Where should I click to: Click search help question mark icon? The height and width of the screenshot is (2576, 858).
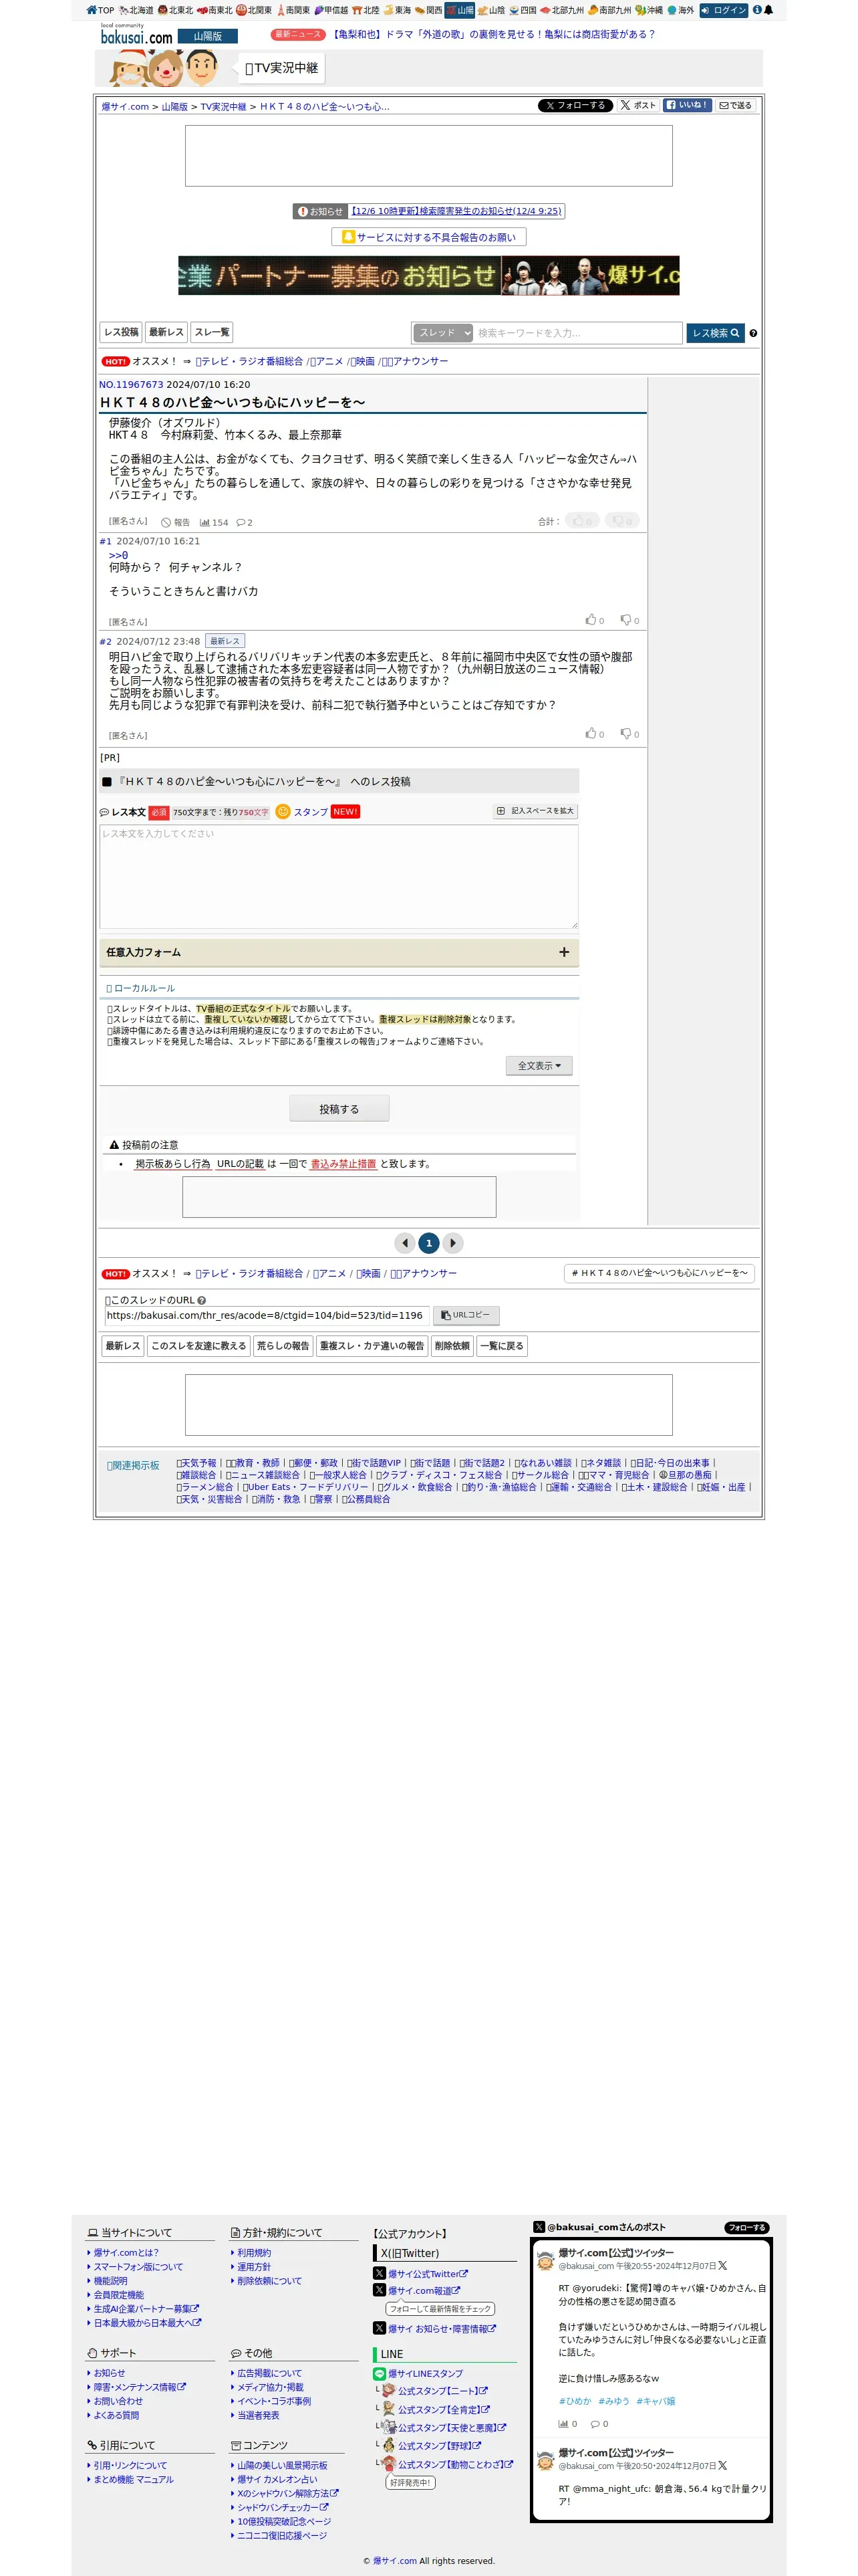click(x=753, y=333)
